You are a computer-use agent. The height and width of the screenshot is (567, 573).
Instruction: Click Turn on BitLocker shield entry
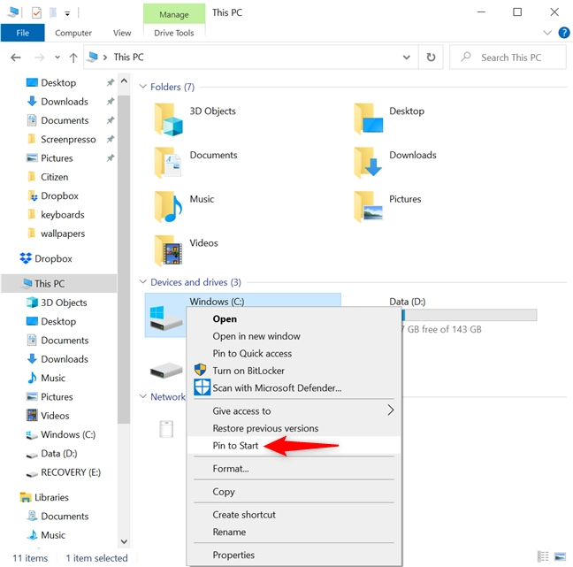pyautogui.click(x=248, y=371)
